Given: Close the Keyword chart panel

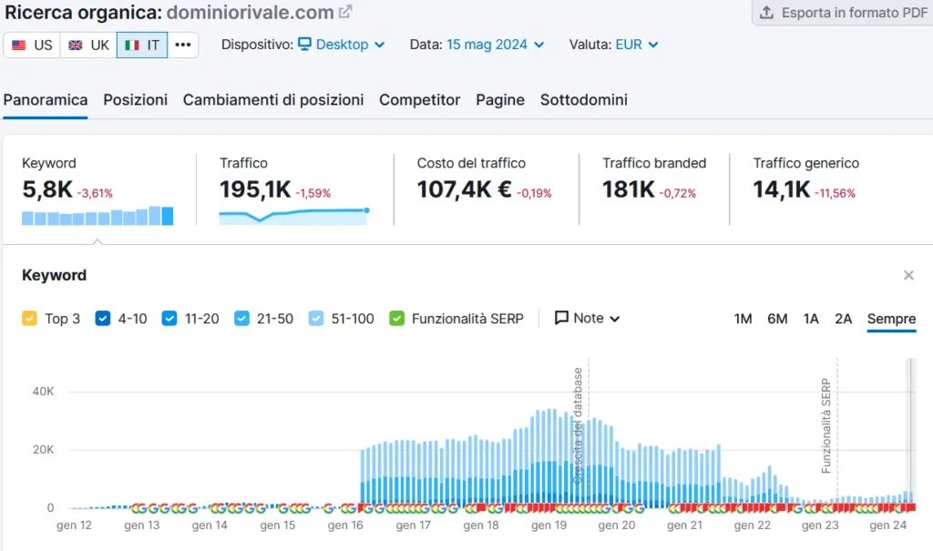Looking at the screenshot, I should click(908, 275).
